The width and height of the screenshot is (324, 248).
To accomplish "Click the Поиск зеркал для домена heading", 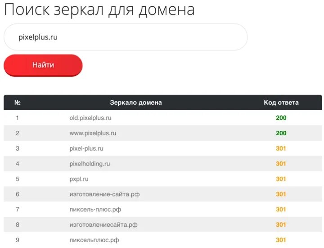I will (x=99, y=10).
